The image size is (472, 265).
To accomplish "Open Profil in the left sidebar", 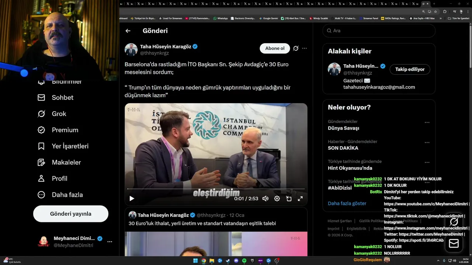I will coord(52,179).
